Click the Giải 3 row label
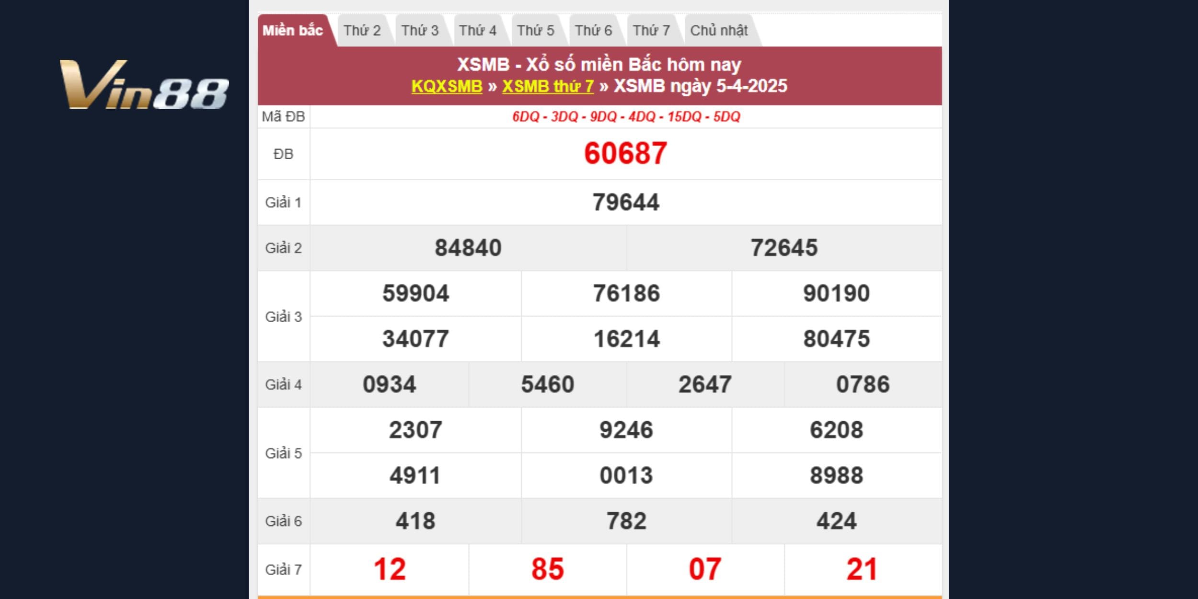1198x599 pixels. 283,316
